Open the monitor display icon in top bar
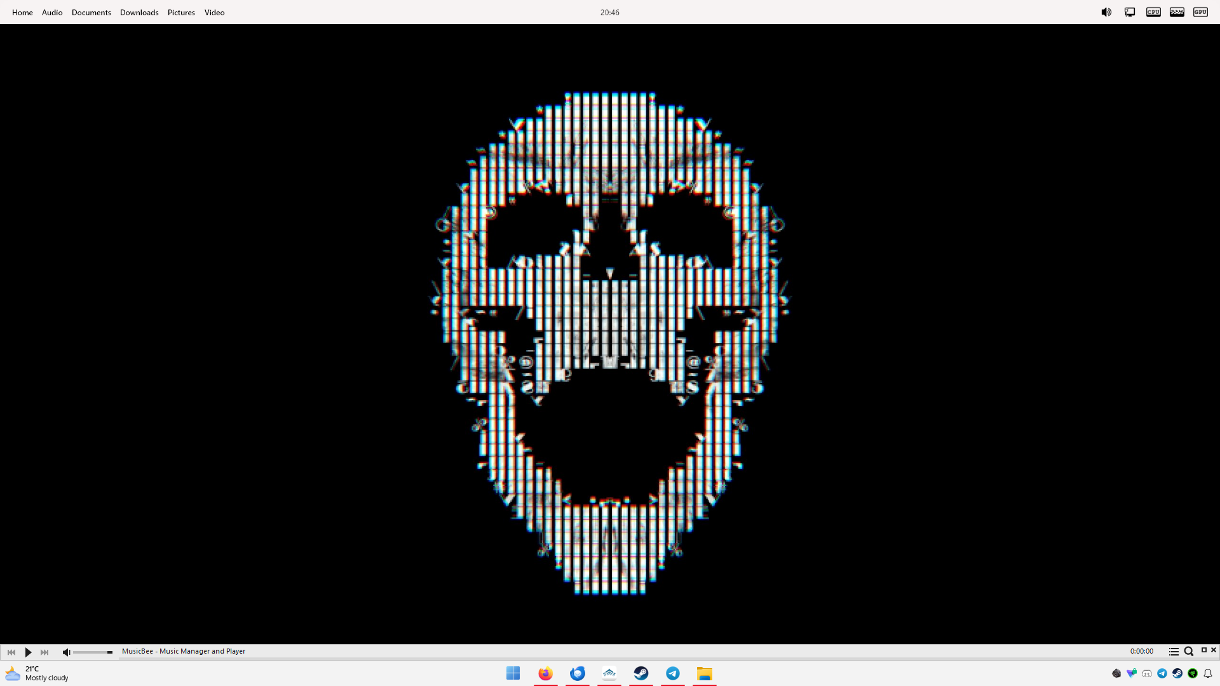1220x686 pixels. tap(1130, 12)
